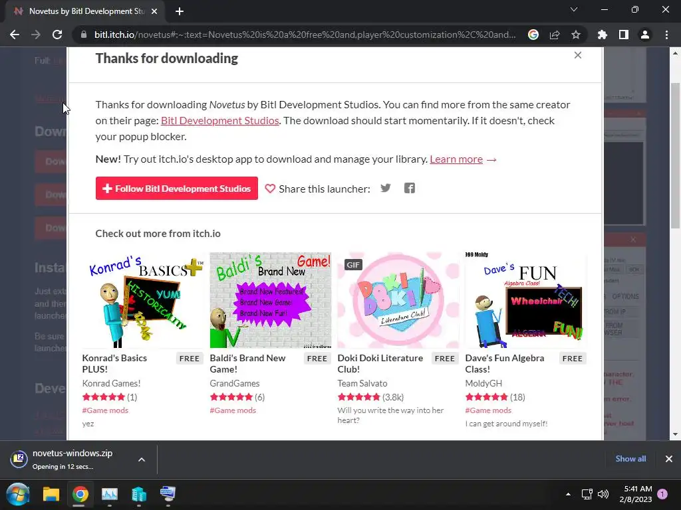681x510 pixels.
Task: Reload the current page
Action: click(x=57, y=35)
